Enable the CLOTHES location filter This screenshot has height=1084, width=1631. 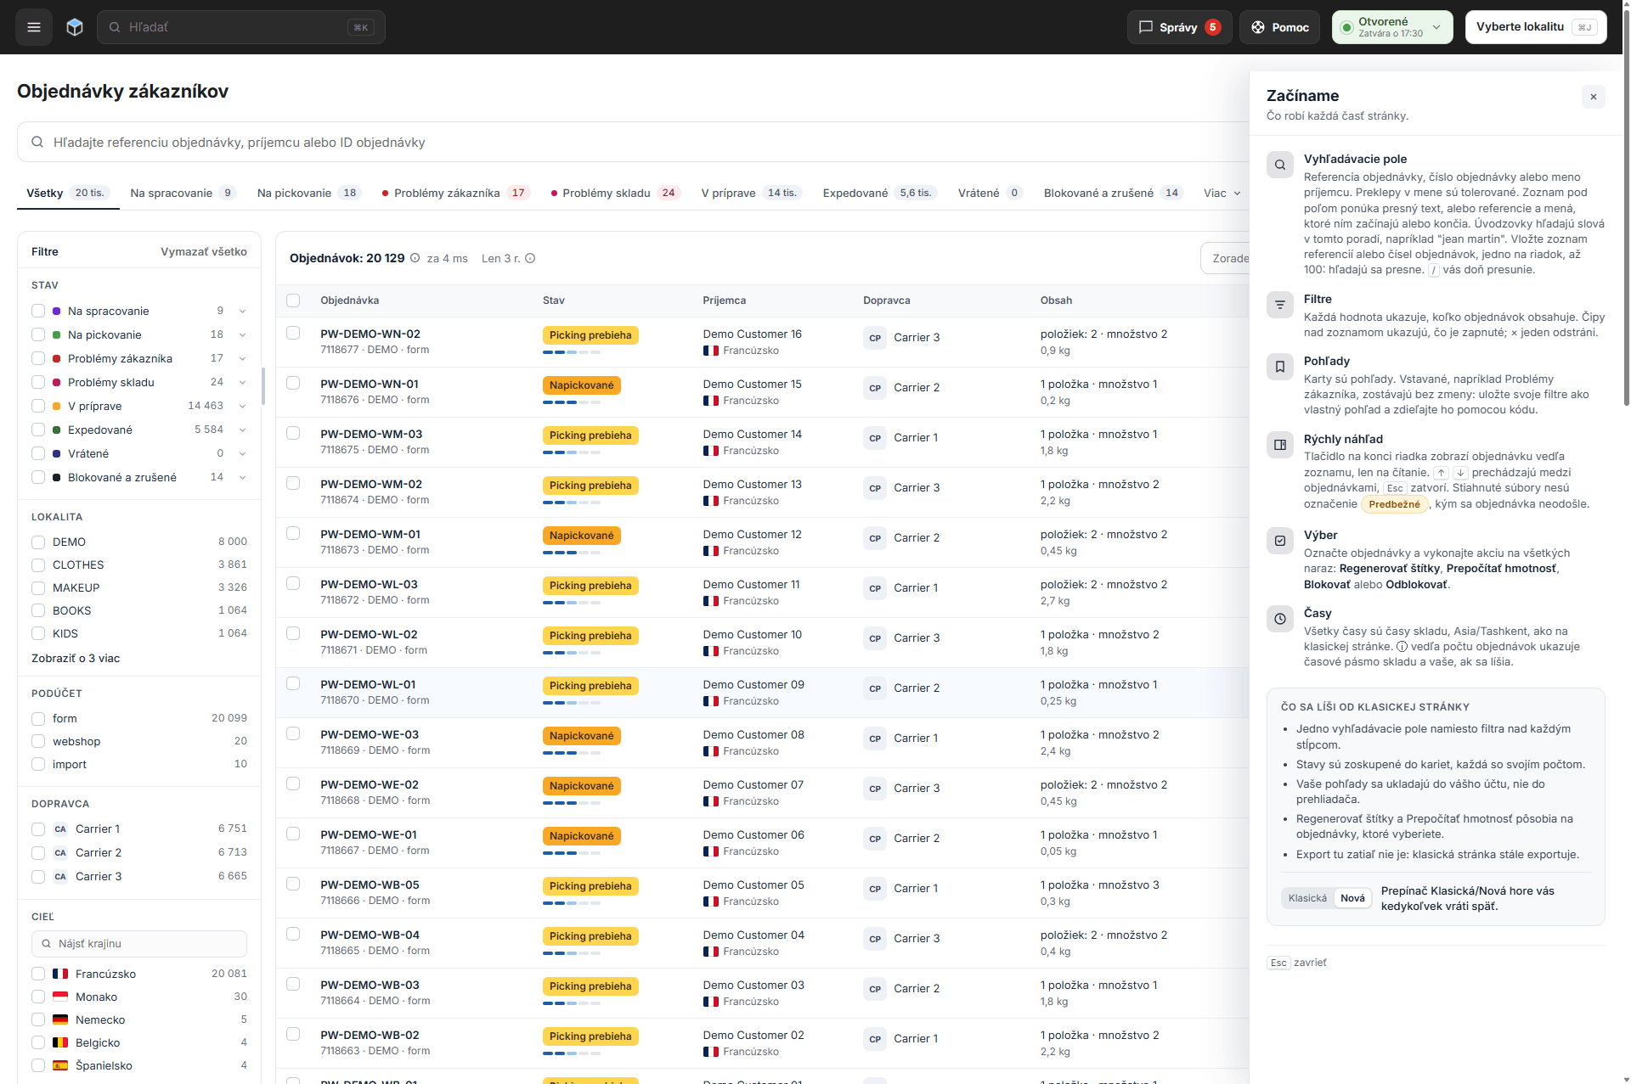tap(38, 564)
